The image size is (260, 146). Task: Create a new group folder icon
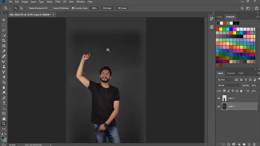point(244,144)
